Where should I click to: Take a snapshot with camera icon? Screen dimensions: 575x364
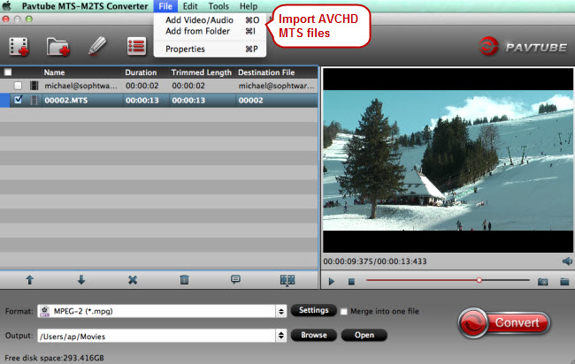pos(543,282)
